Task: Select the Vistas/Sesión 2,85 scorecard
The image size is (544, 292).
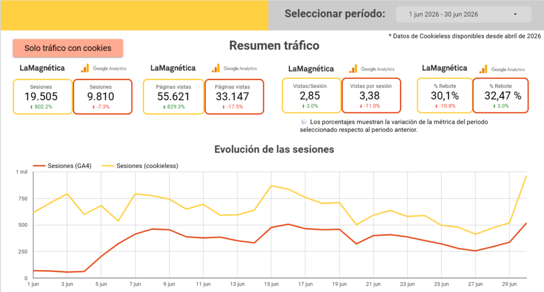Action: coord(311,95)
